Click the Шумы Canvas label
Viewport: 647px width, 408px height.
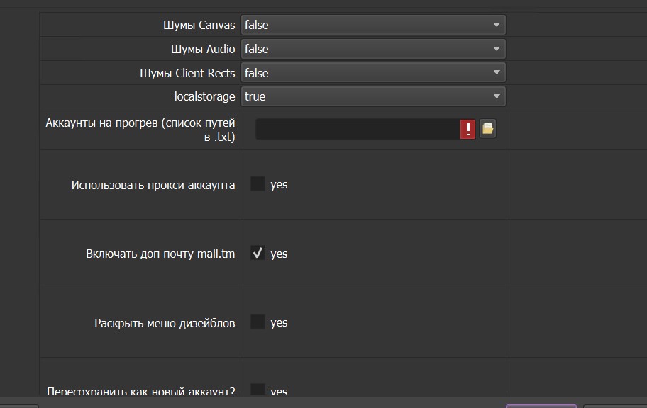tap(199, 25)
